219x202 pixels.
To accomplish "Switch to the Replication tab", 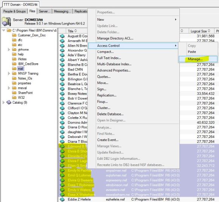I will [x=81, y=11].
